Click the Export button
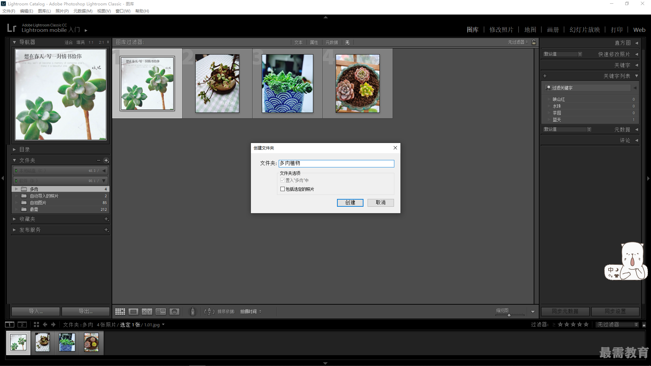Image resolution: width=651 pixels, height=366 pixels. tap(86, 311)
